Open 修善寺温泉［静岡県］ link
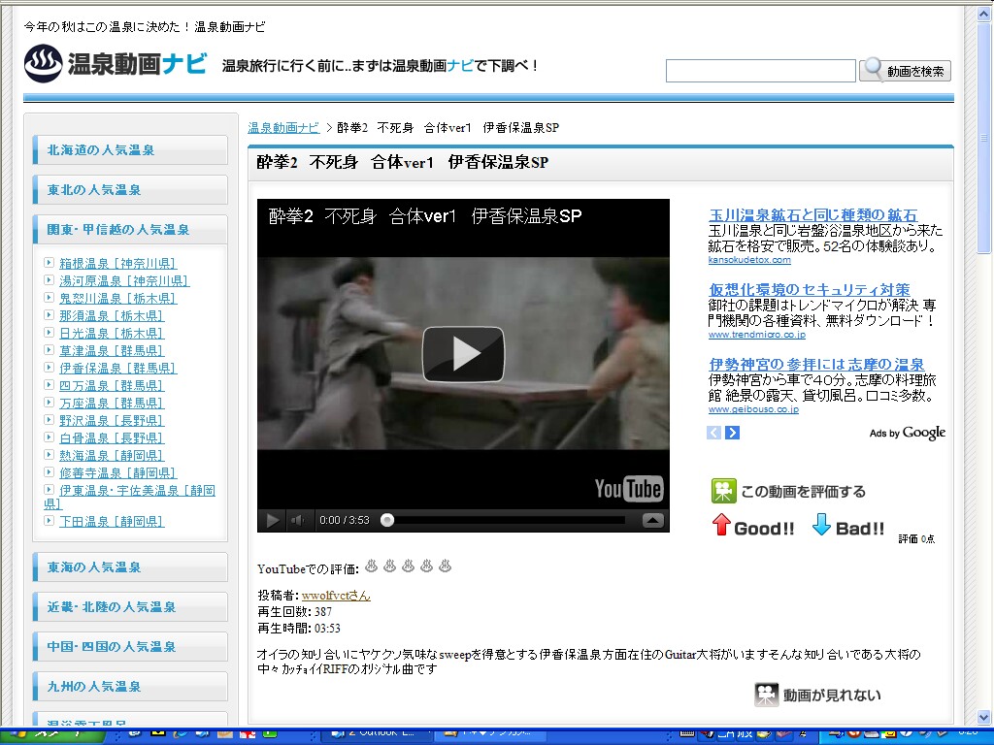The height and width of the screenshot is (745, 994). (x=117, y=472)
